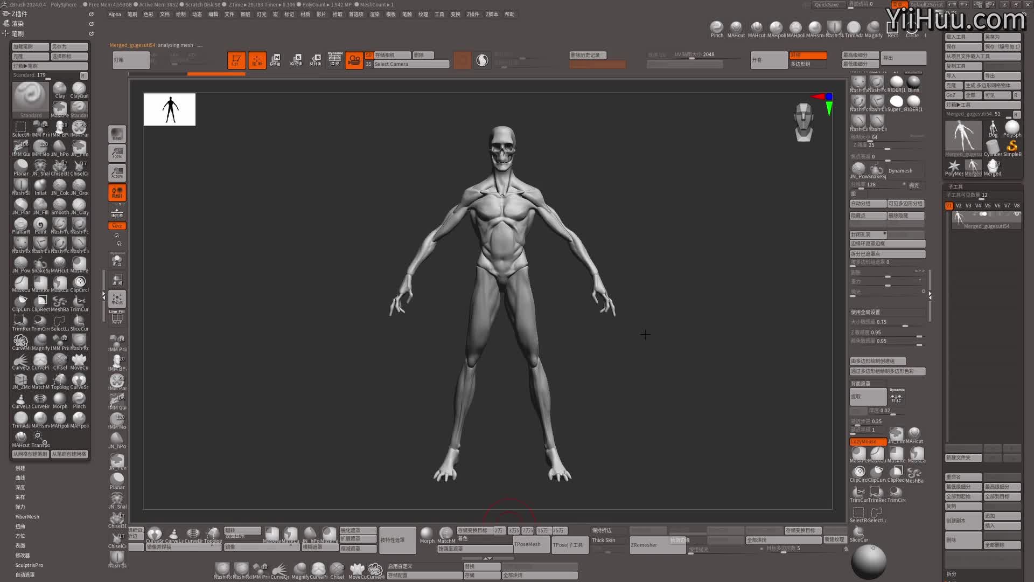1034x582 pixels.
Task: Toggle the LazyMouse button
Action: pyautogui.click(x=867, y=441)
